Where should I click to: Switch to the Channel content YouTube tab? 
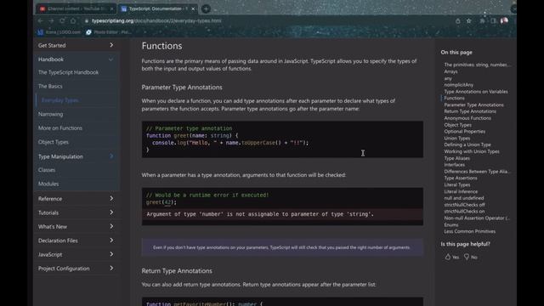[76, 9]
